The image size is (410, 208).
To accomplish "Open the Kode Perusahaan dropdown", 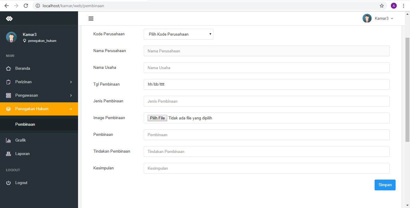I will (178, 34).
